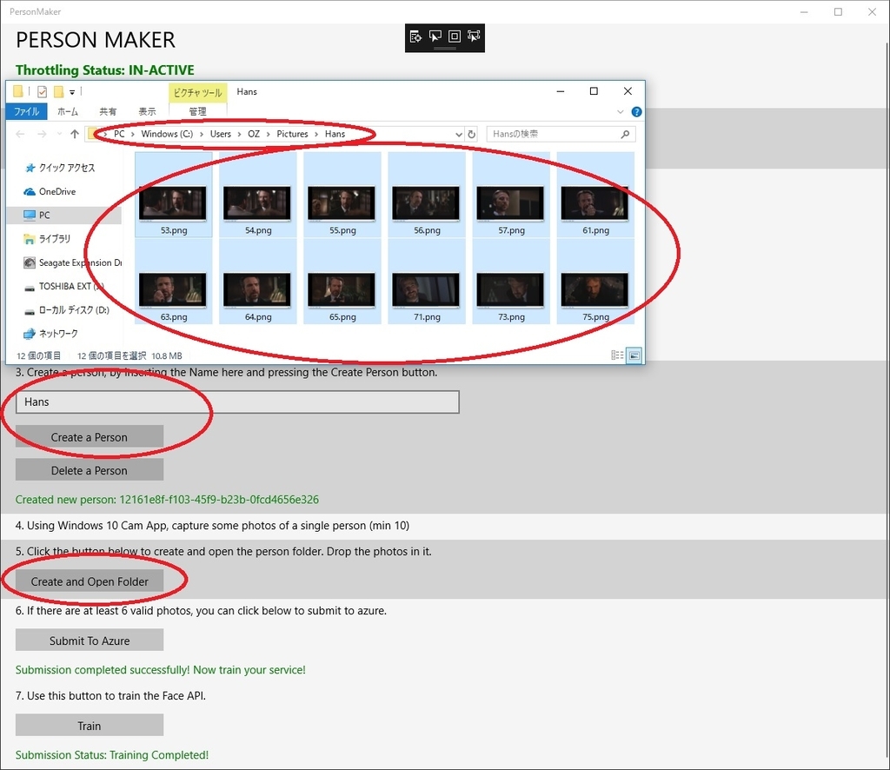Click the Explorer Back arrow
The height and width of the screenshot is (770, 890).
[21, 134]
